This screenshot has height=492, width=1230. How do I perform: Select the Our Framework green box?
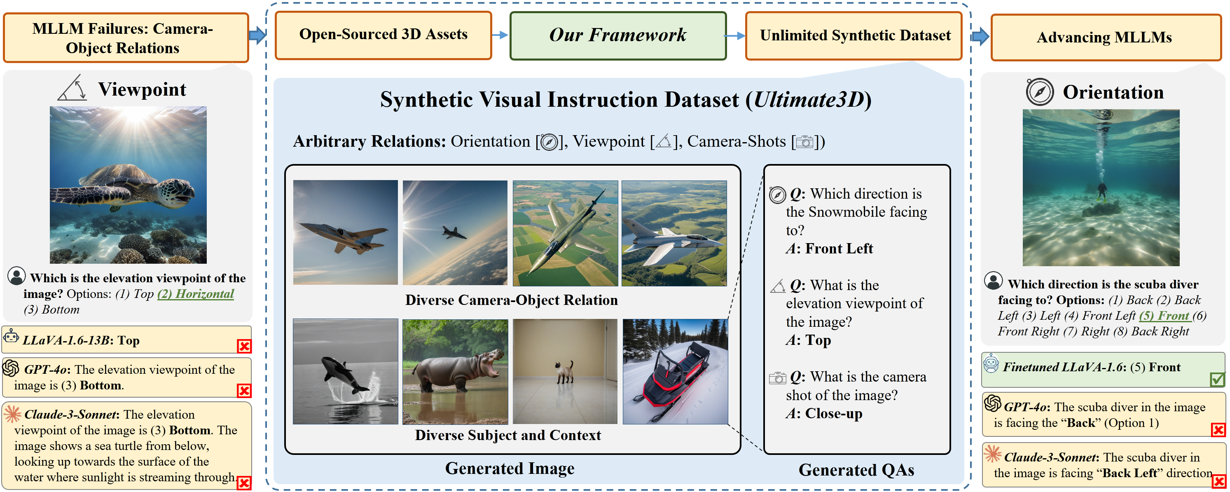[618, 36]
